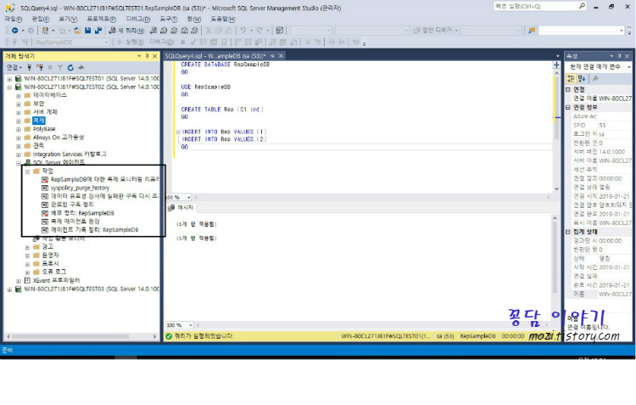Click the Cut scissors icon
Image resolution: width=636 pixels, height=405 pixels.
click(209, 31)
